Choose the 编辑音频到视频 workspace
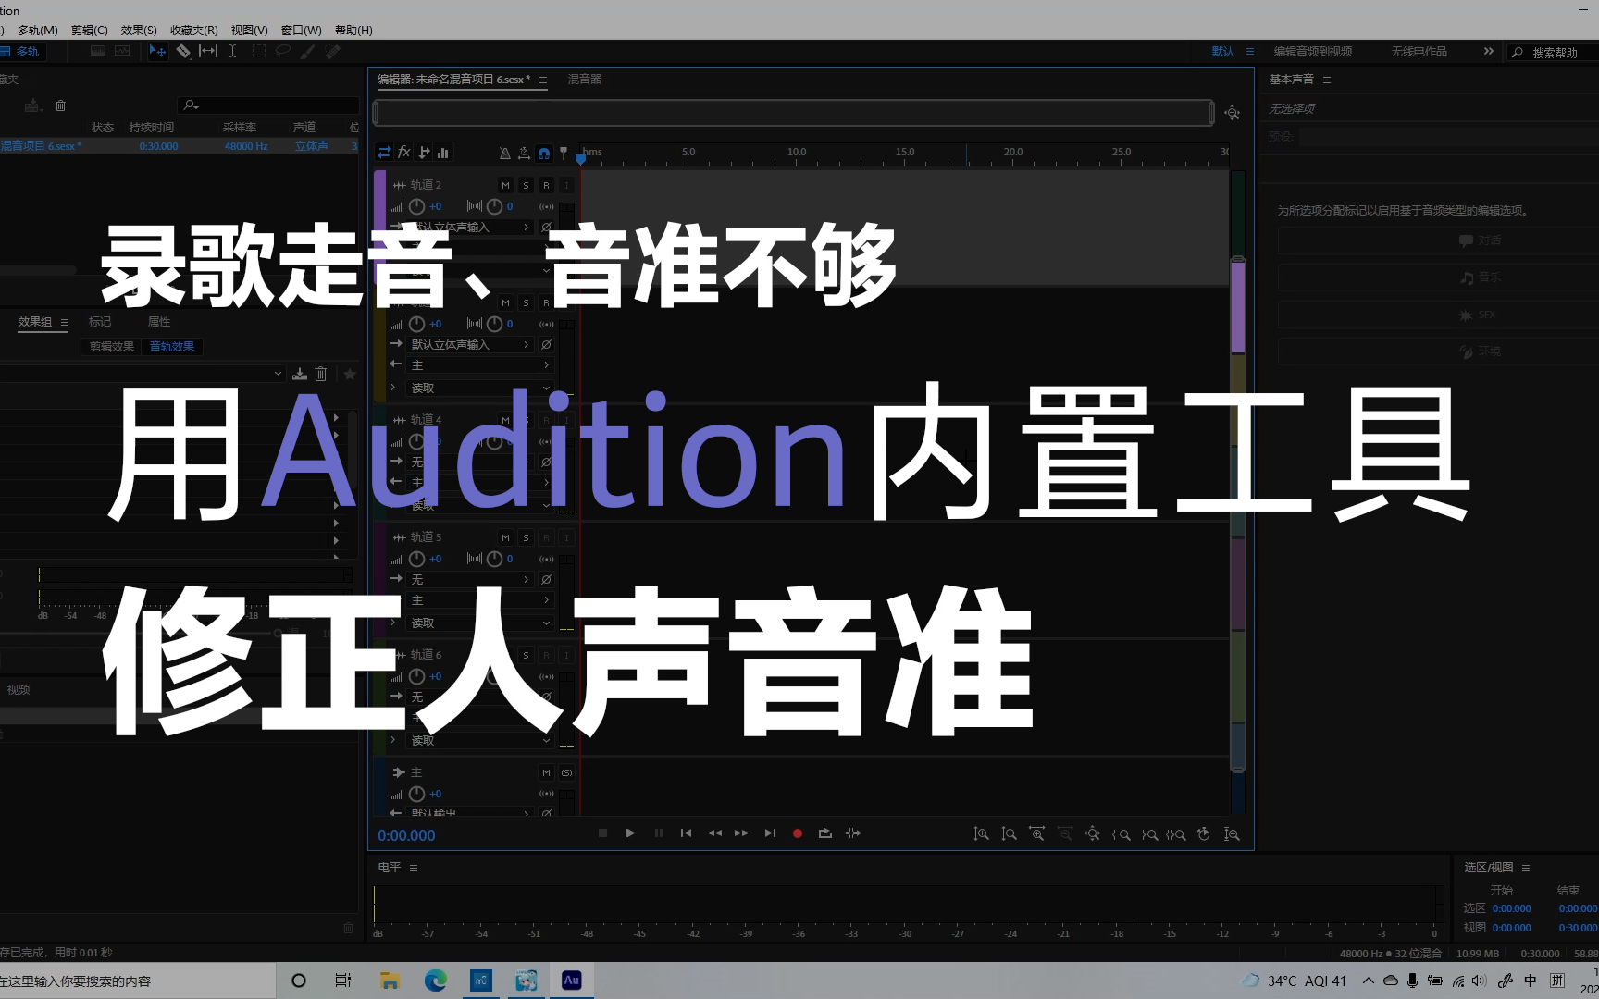The width and height of the screenshot is (1599, 999). click(1313, 52)
